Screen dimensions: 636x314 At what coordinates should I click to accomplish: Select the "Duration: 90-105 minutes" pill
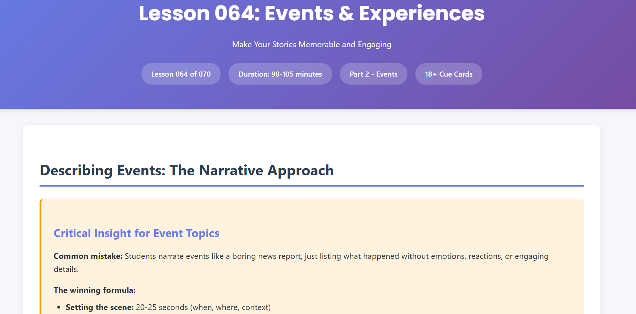[280, 74]
